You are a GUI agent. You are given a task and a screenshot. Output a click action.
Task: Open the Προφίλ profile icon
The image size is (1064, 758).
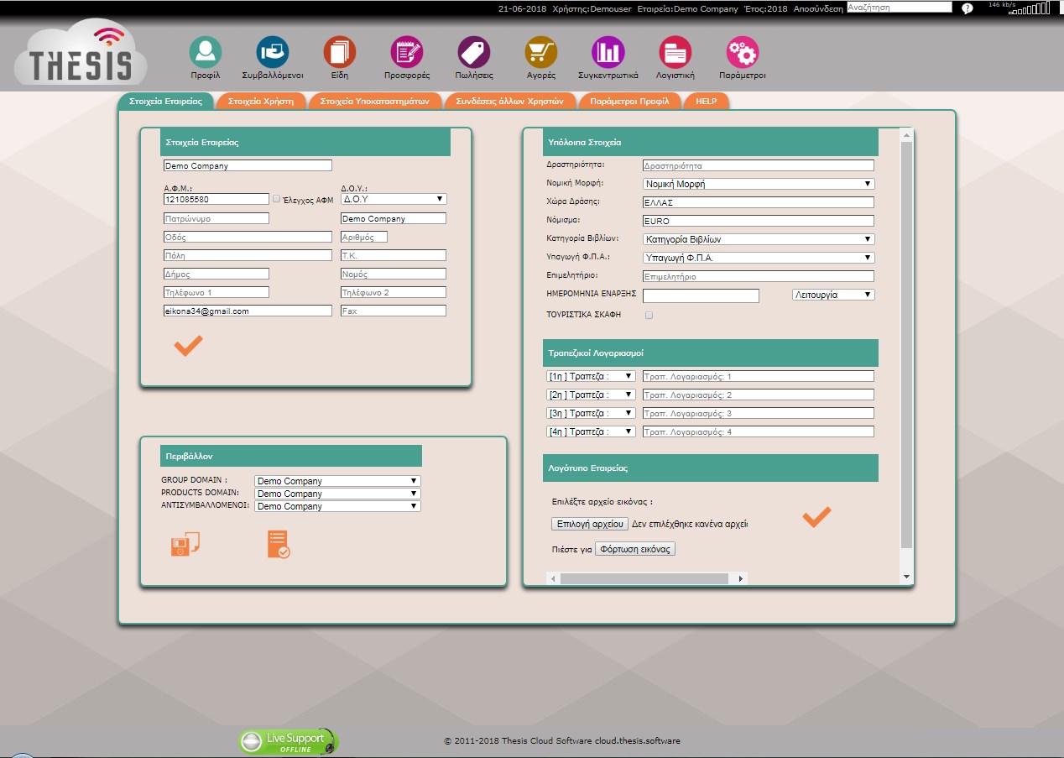click(x=205, y=52)
